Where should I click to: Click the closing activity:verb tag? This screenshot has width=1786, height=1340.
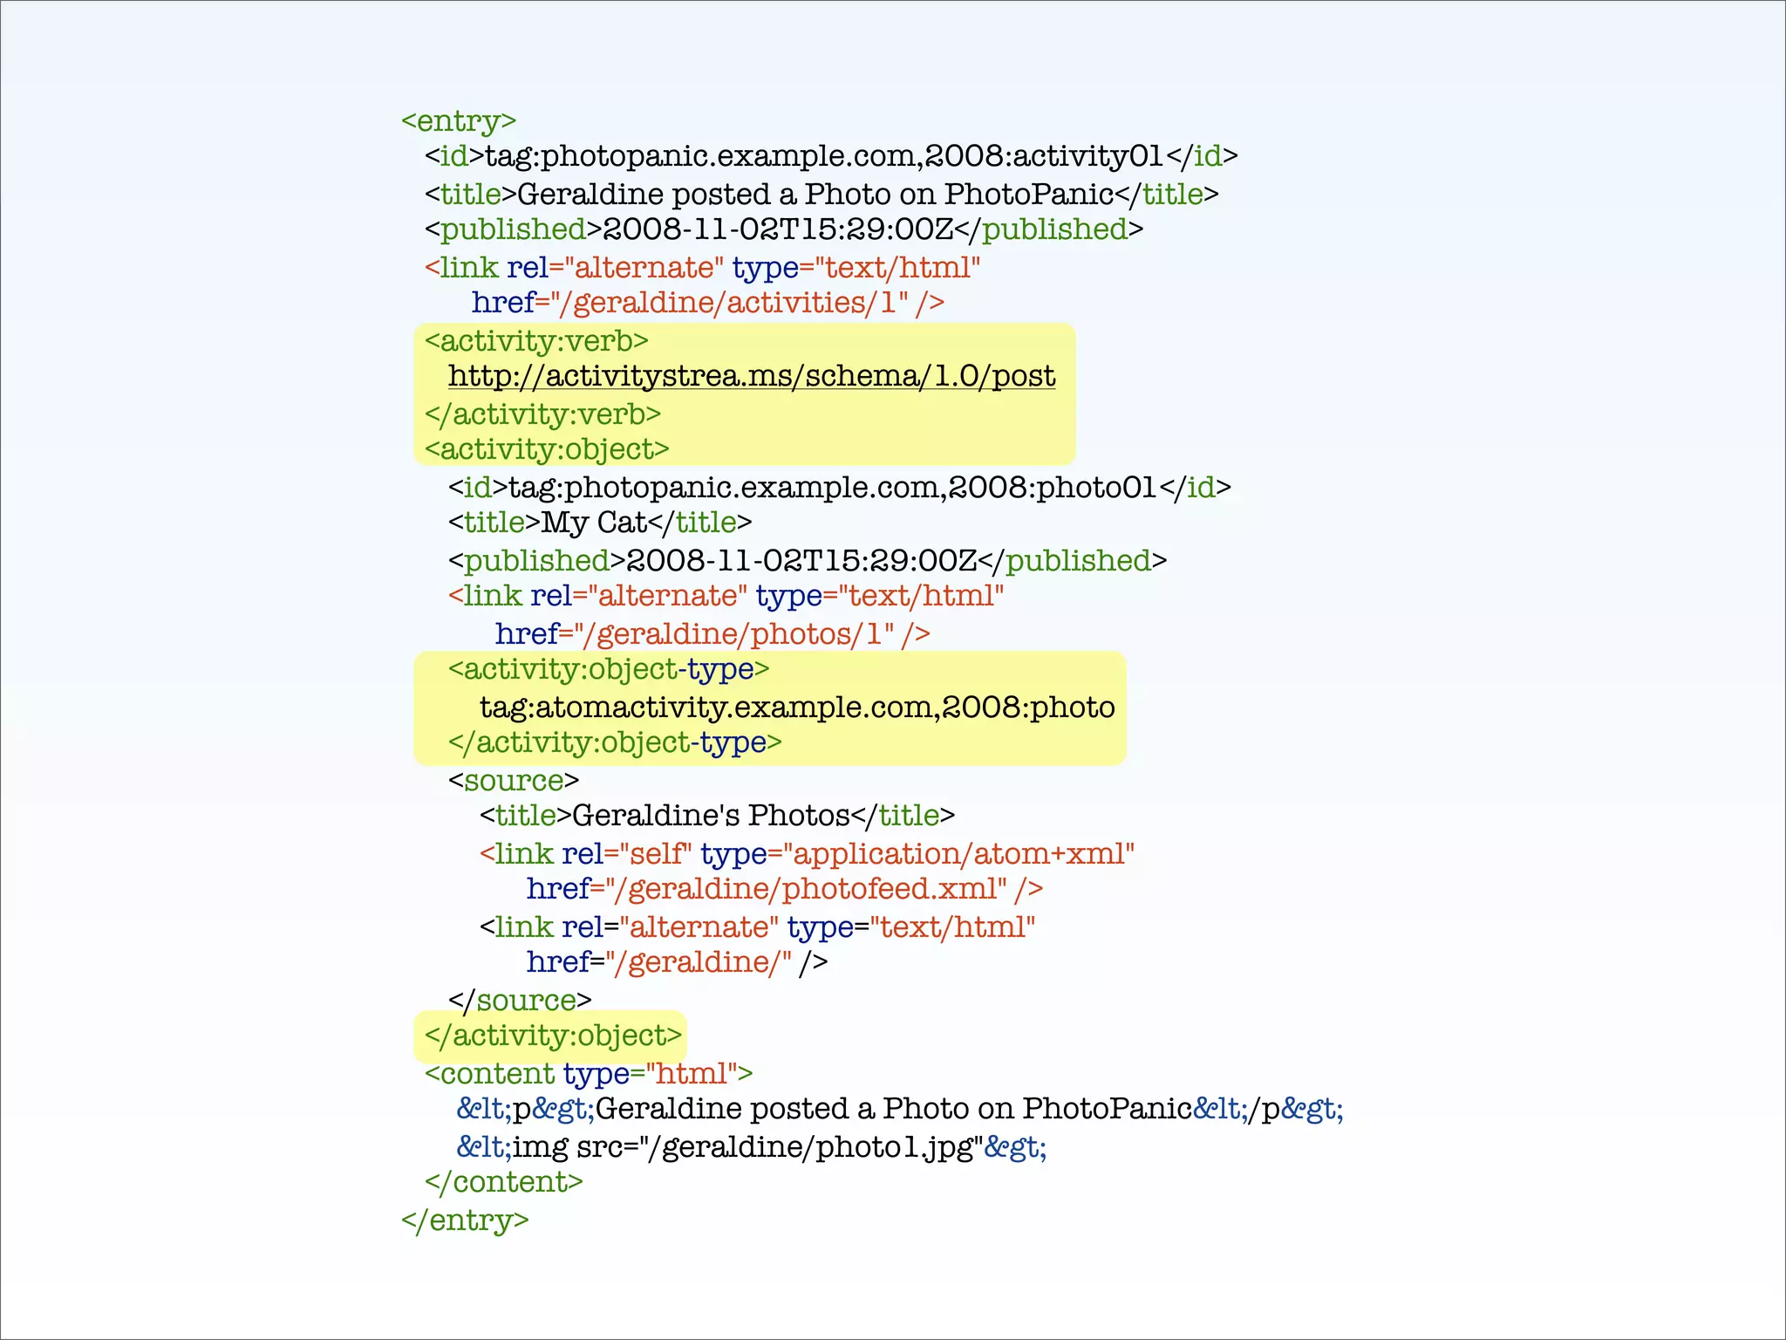click(542, 414)
